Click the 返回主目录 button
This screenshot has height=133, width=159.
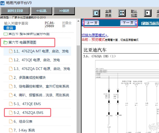(x=15, y=11)
